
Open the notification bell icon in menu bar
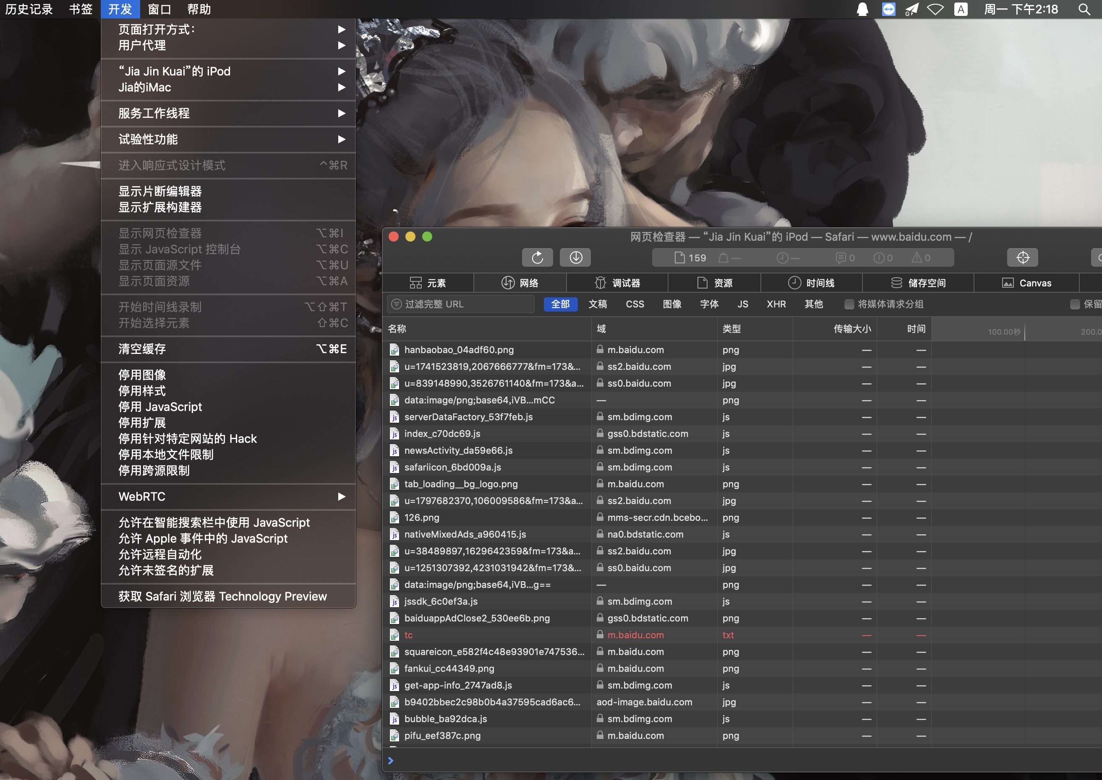(x=863, y=9)
